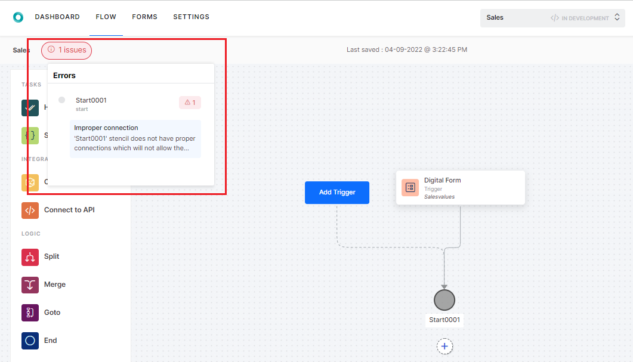This screenshot has width=633, height=362.
Task: Click the Add Trigger button
Action: pyautogui.click(x=336, y=193)
